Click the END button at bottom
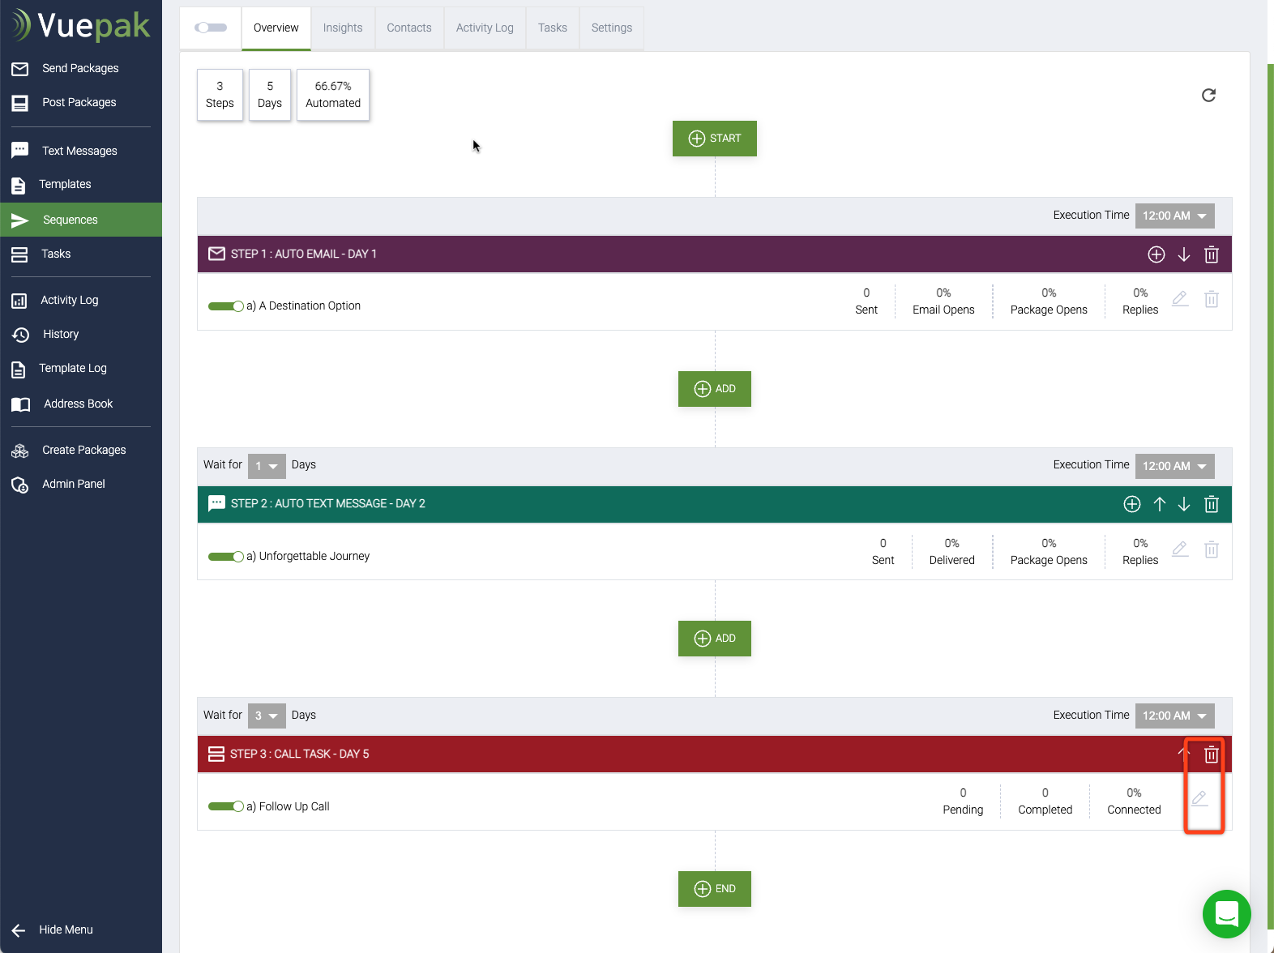 [x=715, y=889]
